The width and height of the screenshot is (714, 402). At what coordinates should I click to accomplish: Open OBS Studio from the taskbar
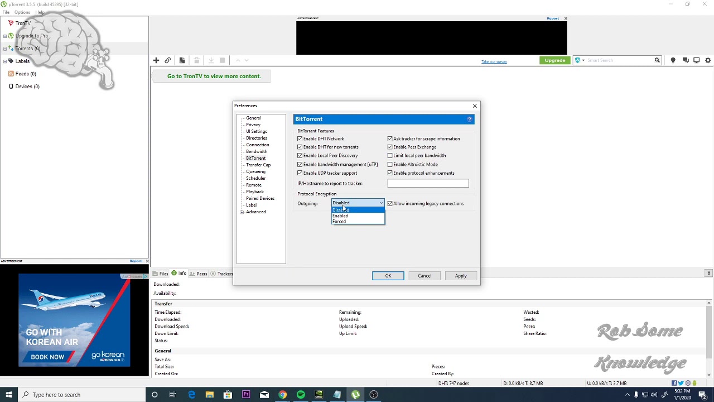point(374,395)
